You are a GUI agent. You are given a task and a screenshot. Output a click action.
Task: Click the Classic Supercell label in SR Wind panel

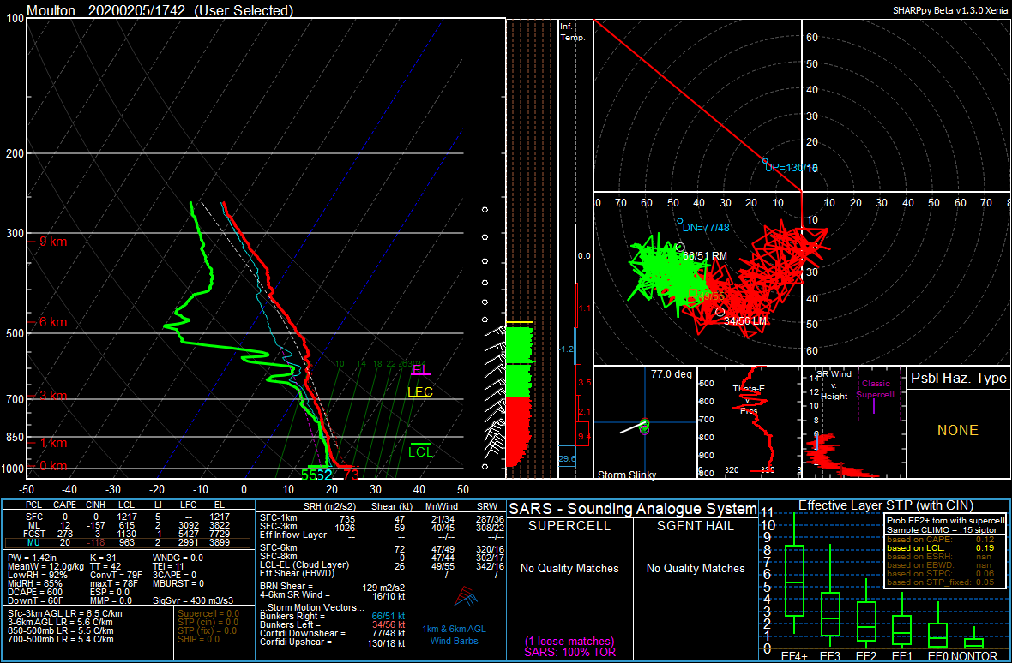[x=876, y=388]
